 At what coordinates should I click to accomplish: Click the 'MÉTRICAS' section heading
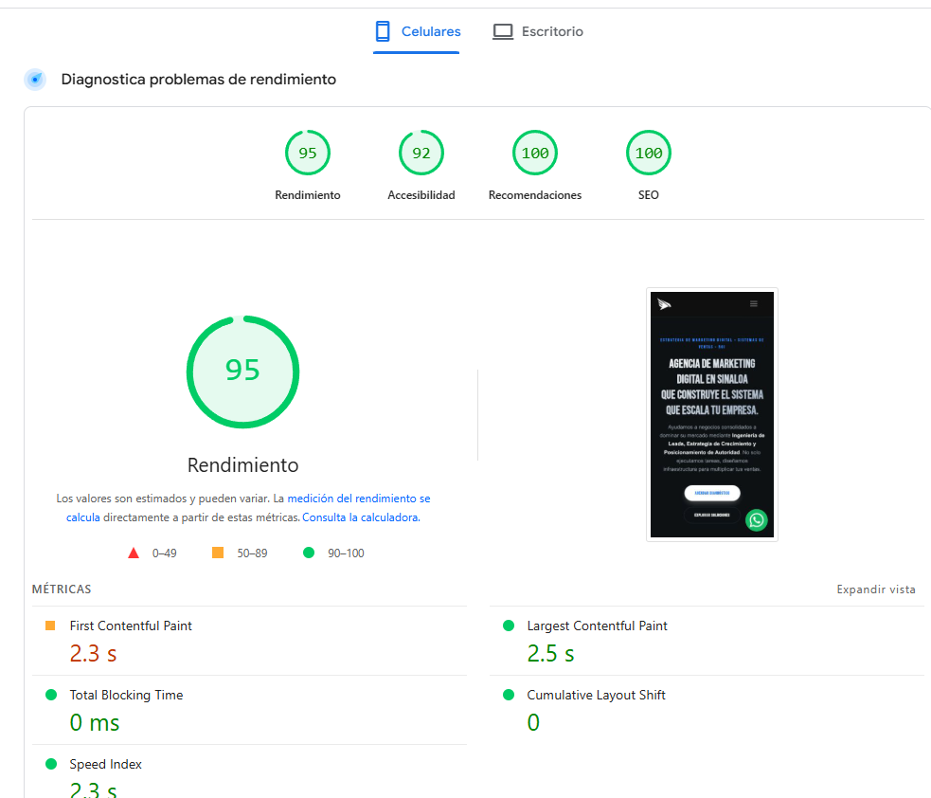(62, 589)
